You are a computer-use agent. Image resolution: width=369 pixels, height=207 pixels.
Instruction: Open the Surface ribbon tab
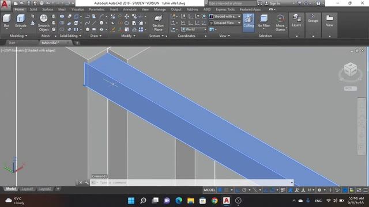tap(47, 9)
